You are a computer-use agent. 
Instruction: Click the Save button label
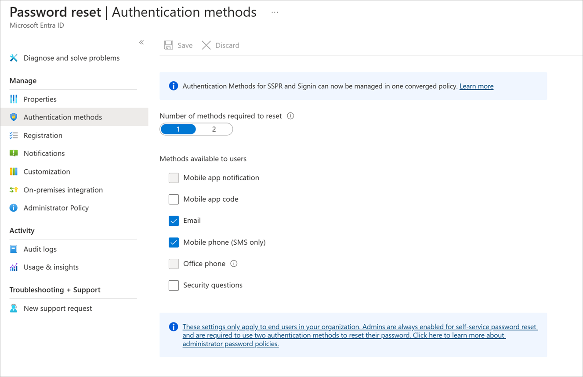tap(185, 45)
